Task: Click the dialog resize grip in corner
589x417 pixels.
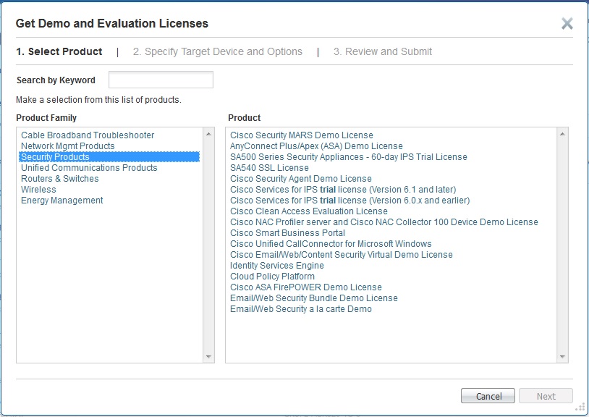Action: [580, 408]
